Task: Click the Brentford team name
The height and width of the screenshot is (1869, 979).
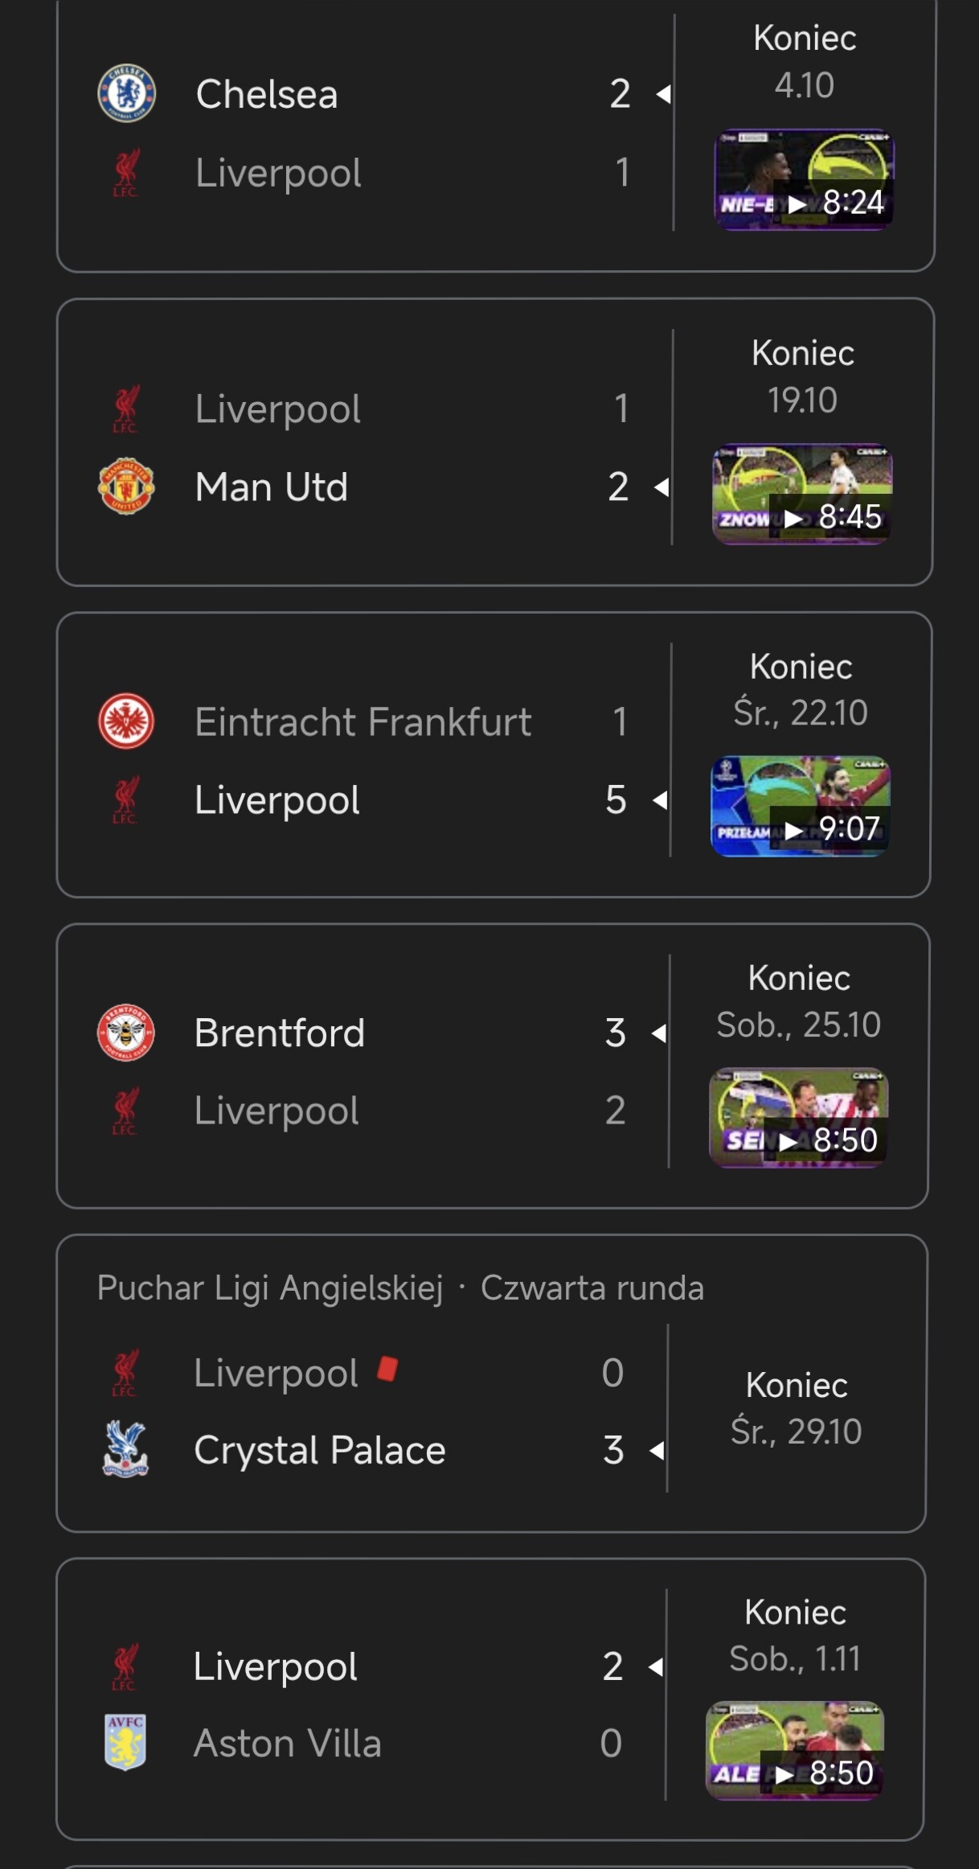Action: (280, 1033)
